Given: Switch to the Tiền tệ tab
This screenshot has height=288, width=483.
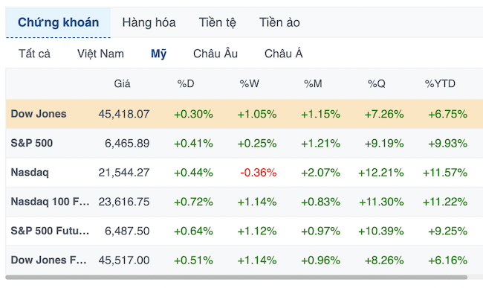Looking at the screenshot, I should (217, 22).
